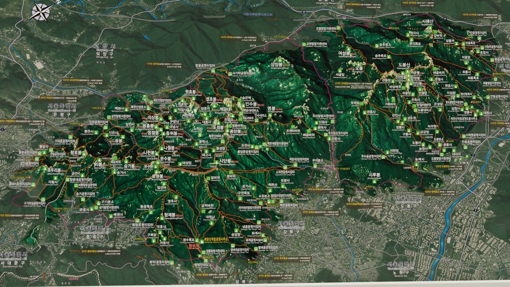Select the 사패산 mountain label
Image resolution: width=510 pixels, height=287 pixels.
(427, 21)
